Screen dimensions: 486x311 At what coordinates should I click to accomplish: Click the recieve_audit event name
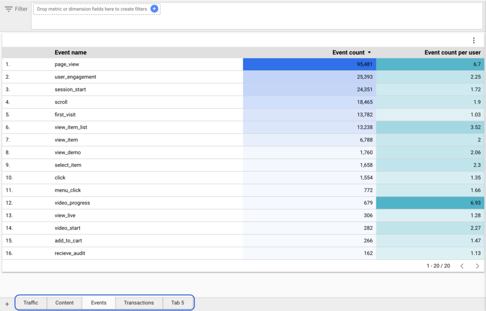(70, 254)
